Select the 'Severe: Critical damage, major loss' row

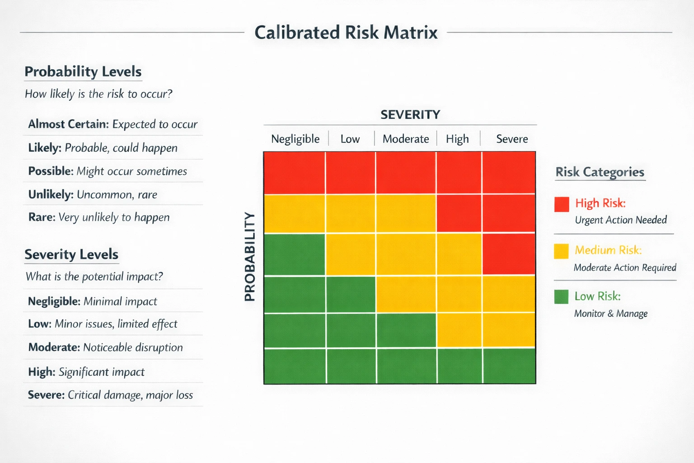tap(110, 395)
